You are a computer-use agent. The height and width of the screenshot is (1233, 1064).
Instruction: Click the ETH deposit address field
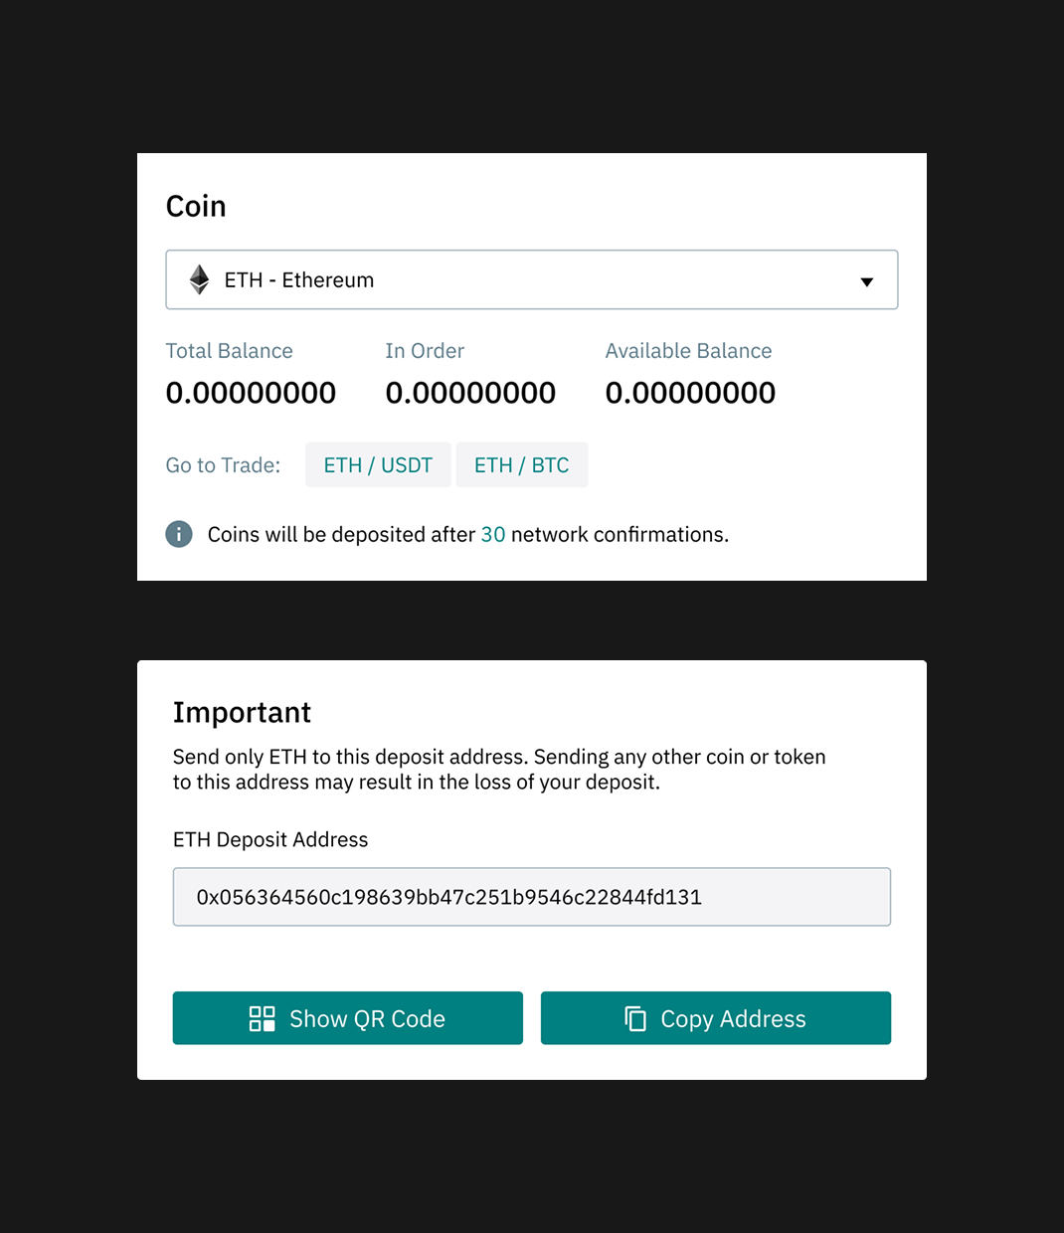point(531,897)
